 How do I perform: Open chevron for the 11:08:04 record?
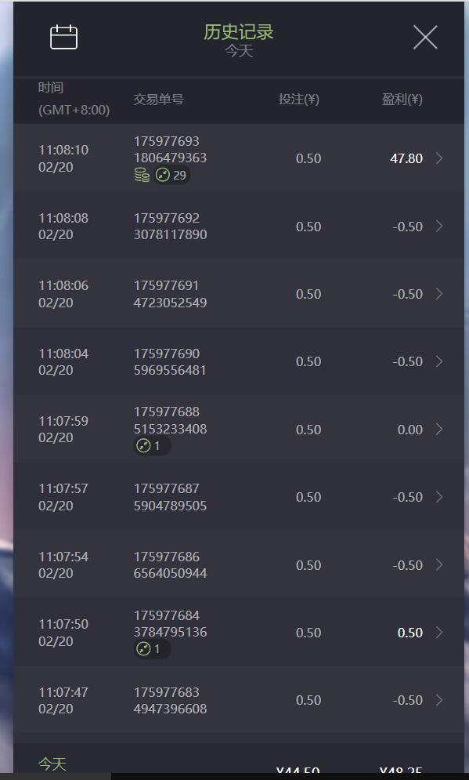pyautogui.click(x=439, y=361)
